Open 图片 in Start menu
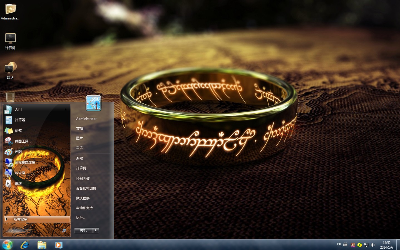This screenshot has height=250, width=400. coord(79,138)
